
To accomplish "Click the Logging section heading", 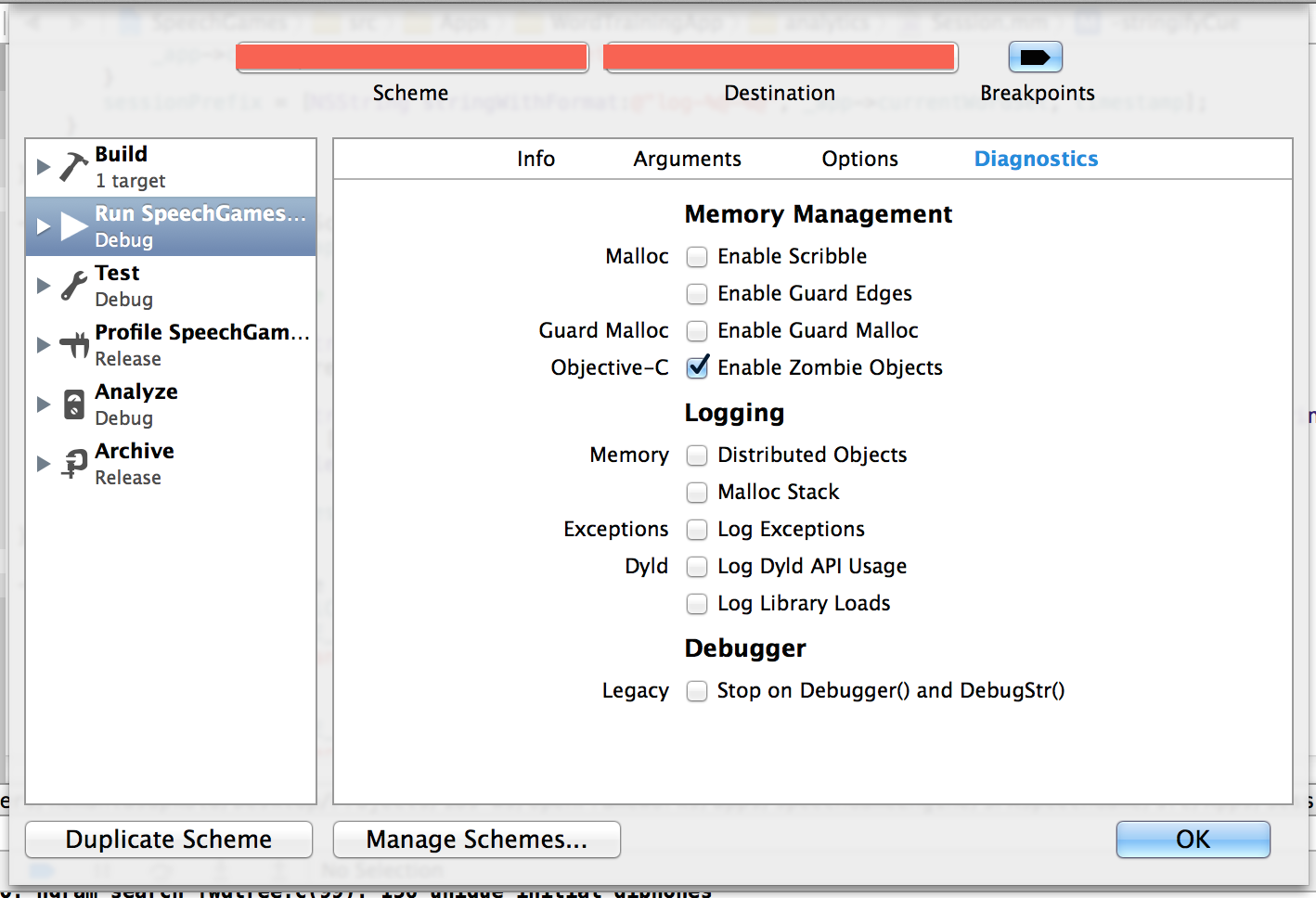I will (x=734, y=414).
